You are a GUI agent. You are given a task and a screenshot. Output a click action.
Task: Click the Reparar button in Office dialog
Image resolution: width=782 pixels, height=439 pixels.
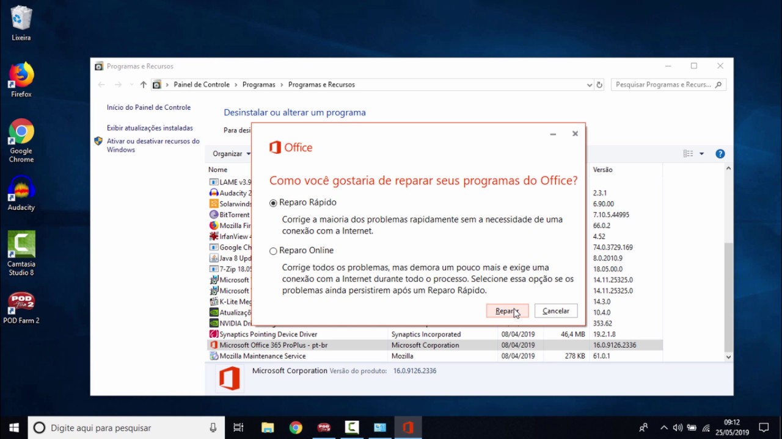(507, 311)
